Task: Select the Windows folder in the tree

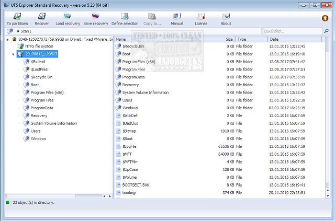Action: coord(38,138)
